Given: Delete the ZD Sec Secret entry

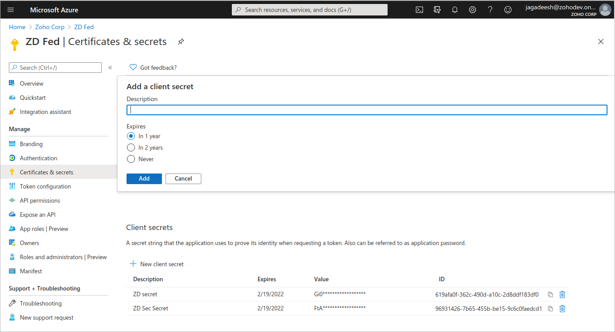Looking at the screenshot, I should tap(562, 309).
